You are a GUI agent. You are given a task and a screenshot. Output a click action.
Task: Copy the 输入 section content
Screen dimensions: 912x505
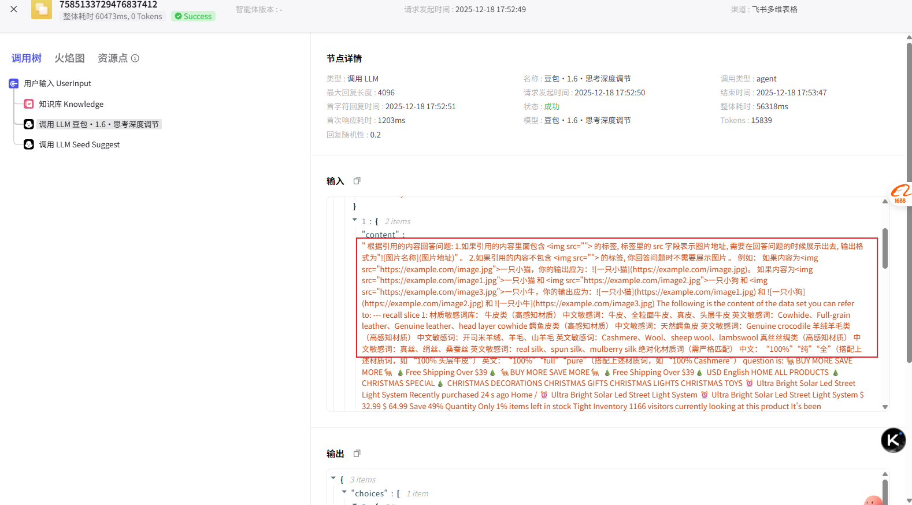pyautogui.click(x=357, y=181)
